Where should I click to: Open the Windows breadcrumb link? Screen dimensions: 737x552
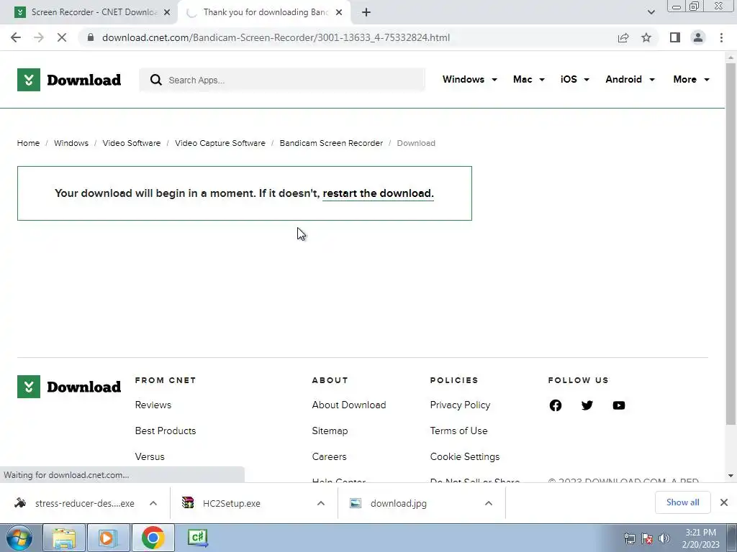[x=71, y=143]
